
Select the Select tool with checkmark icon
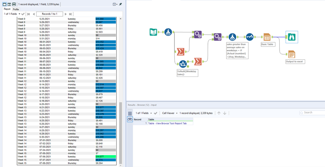[250, 37]
